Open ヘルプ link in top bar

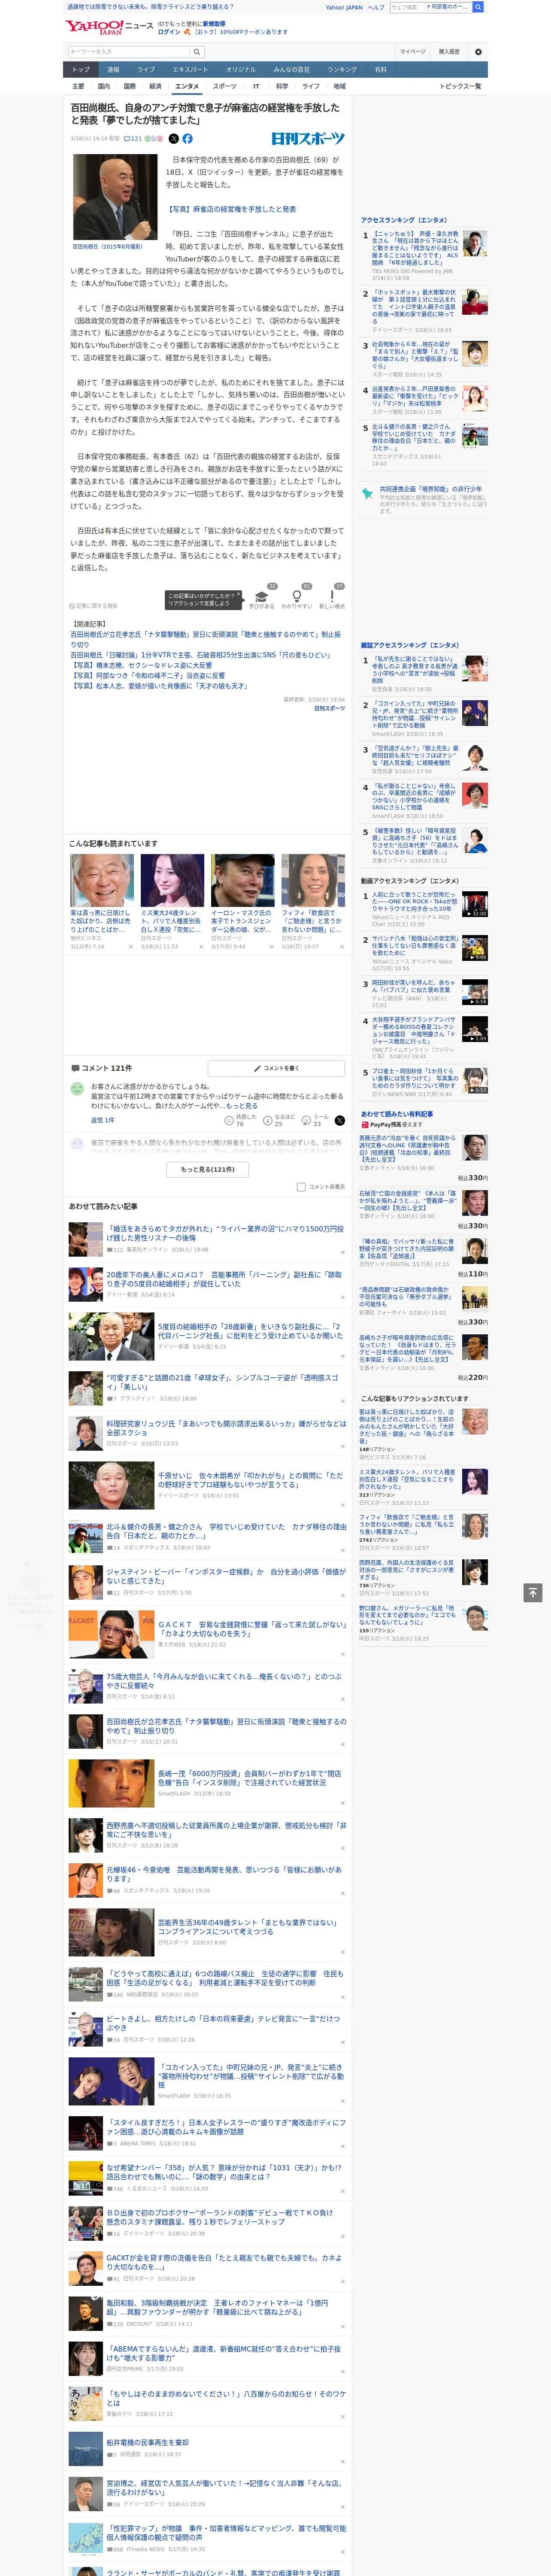376,7
